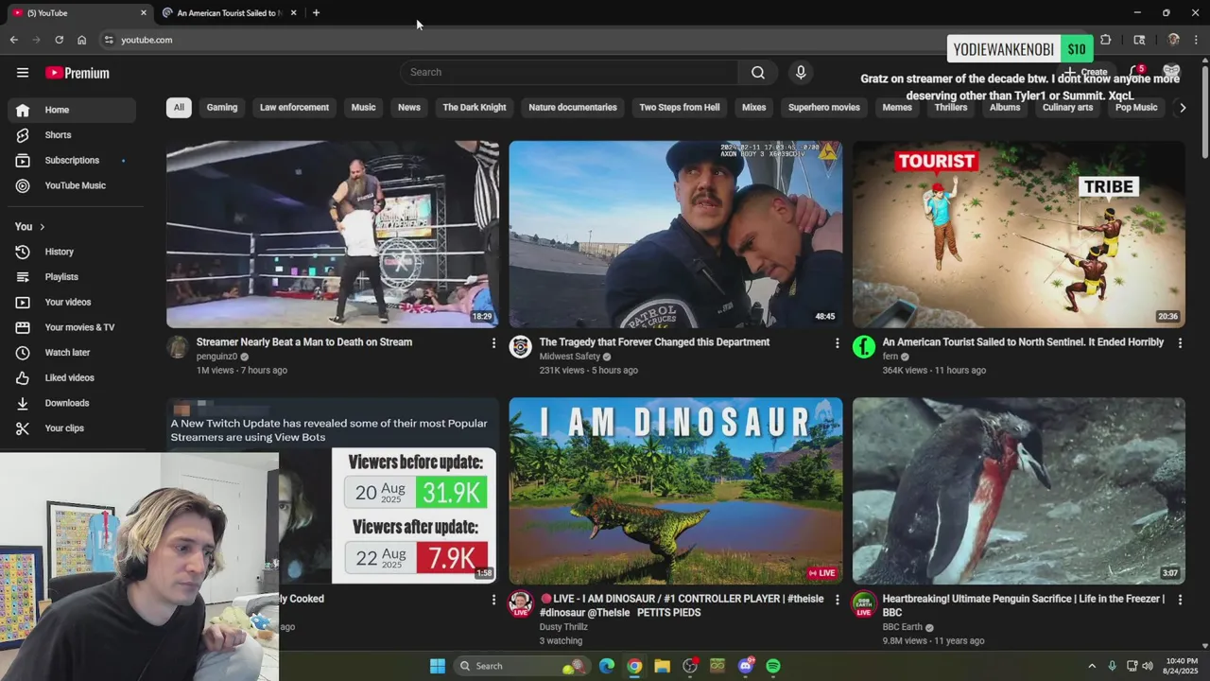This screenshot has width=1210, height=681.
Task: Select the Nature documentaries filter chip
Action: (573, 107)
